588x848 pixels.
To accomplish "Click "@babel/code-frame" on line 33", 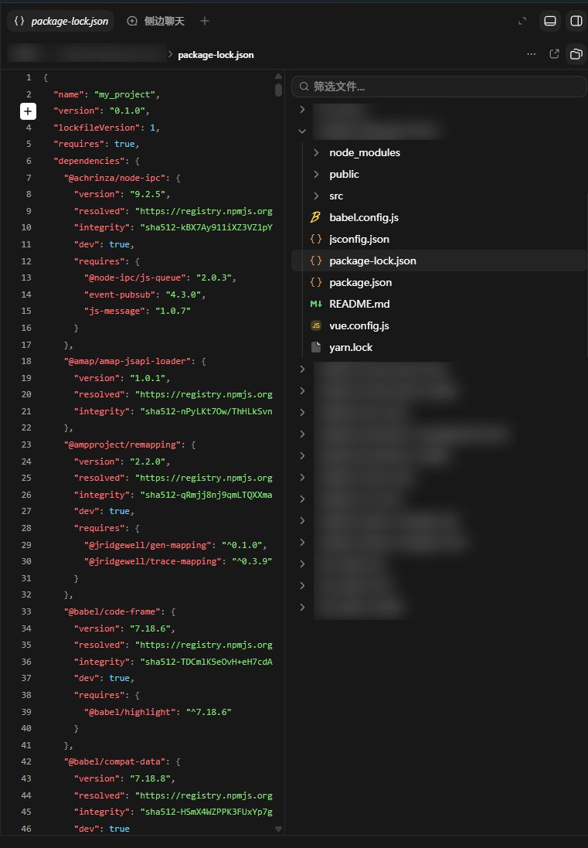I will click(112, 611).
